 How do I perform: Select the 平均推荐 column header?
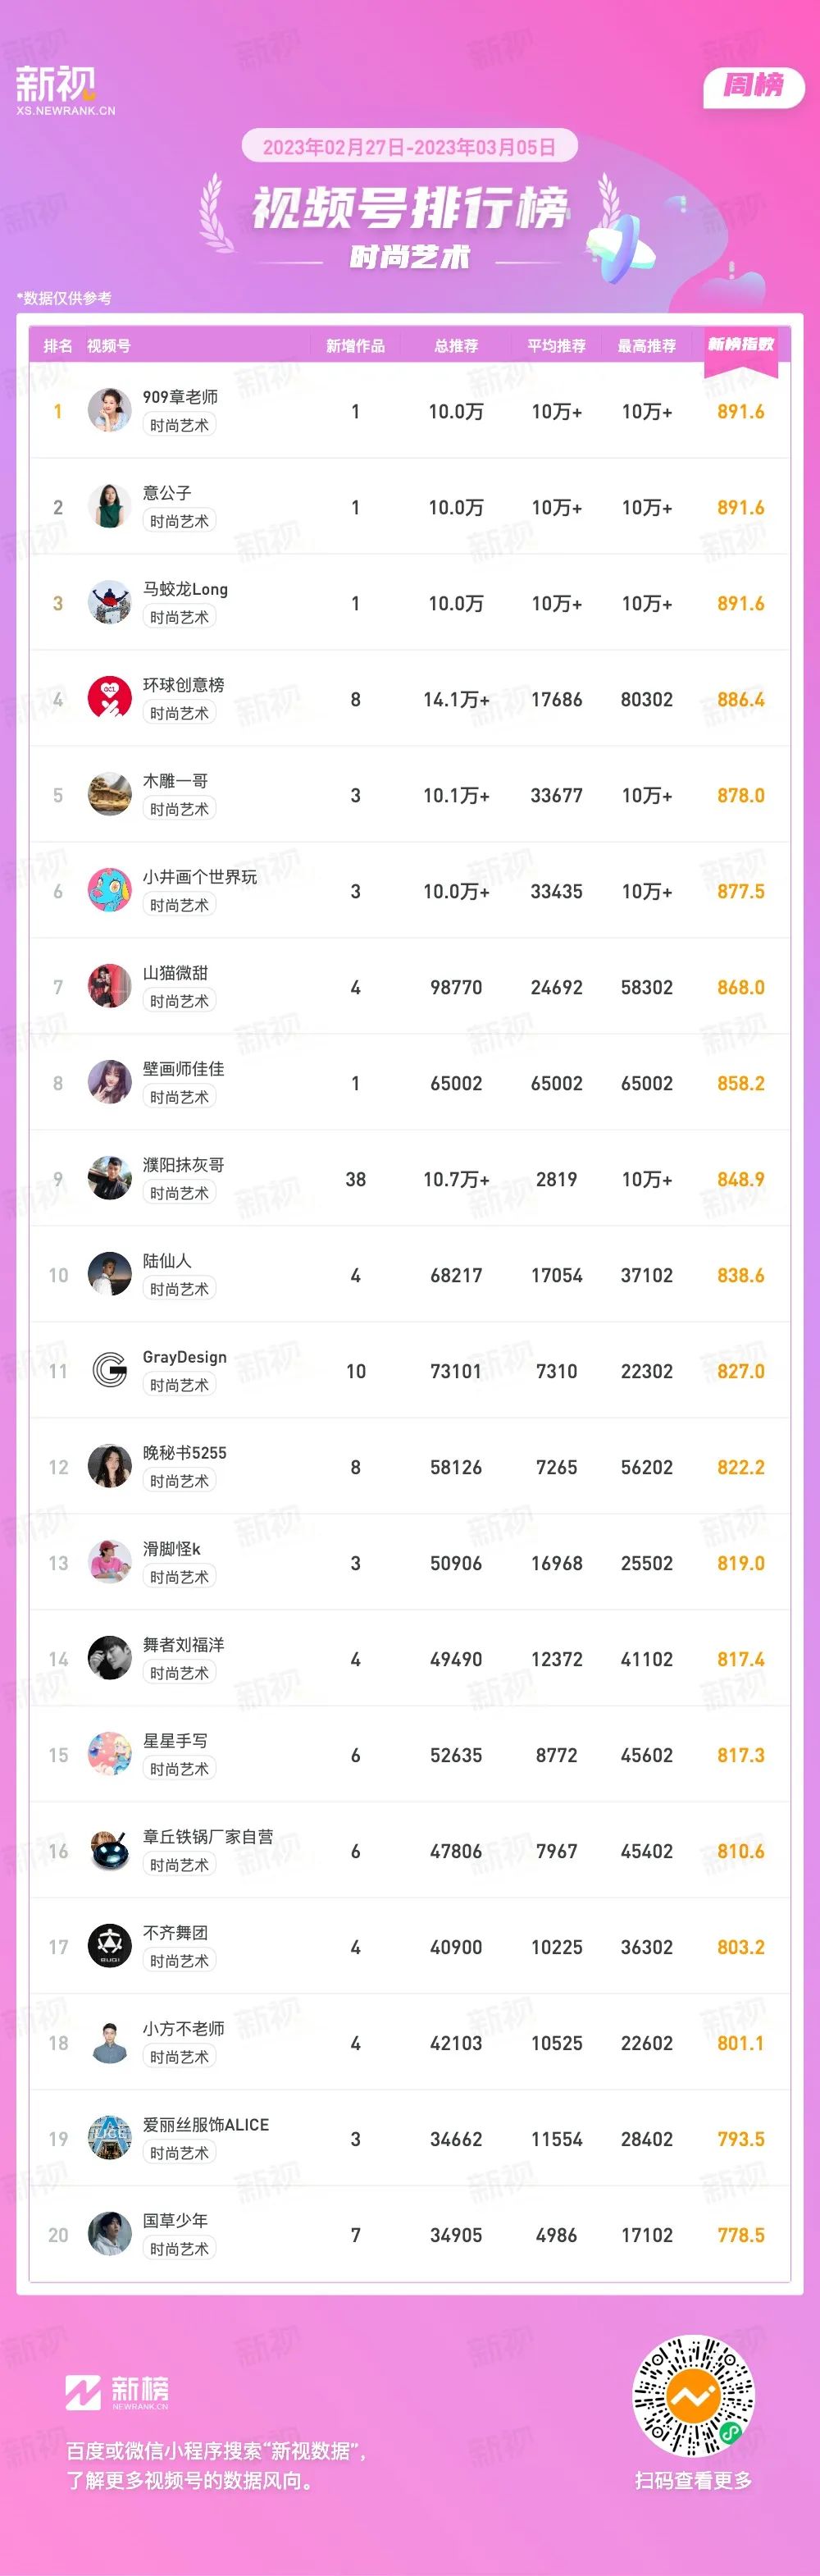[557, 346]
